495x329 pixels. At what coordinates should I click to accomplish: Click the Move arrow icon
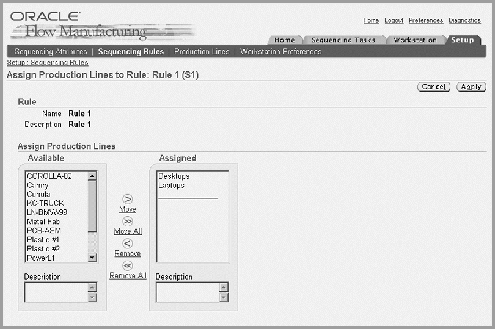tap(128, 199)
